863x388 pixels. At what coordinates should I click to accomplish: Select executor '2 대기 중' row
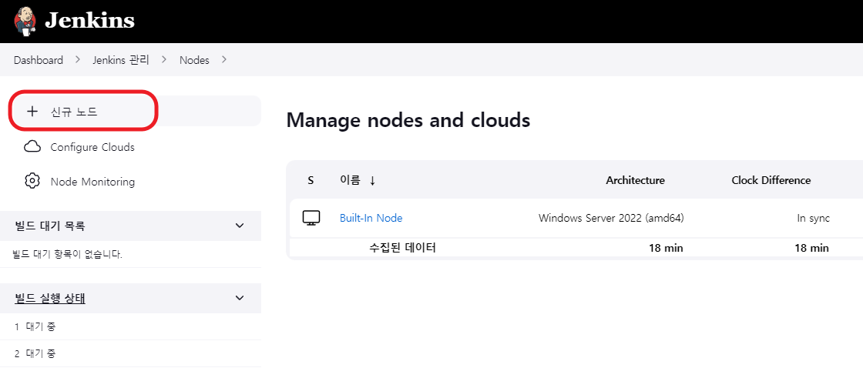click(x=130, y=353)
